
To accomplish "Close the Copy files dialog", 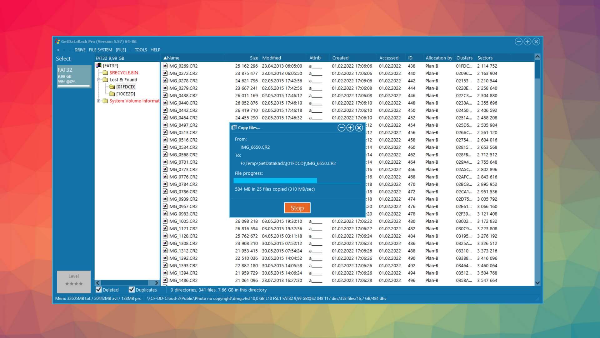I will tap(359, 128).
